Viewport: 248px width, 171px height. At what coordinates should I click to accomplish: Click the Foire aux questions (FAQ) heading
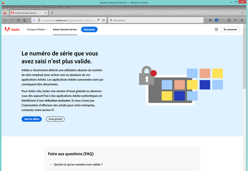click(71, 154)
